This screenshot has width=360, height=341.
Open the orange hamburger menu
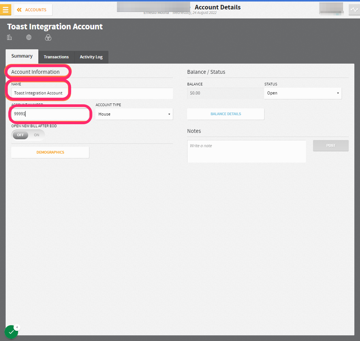click(5, 10)
